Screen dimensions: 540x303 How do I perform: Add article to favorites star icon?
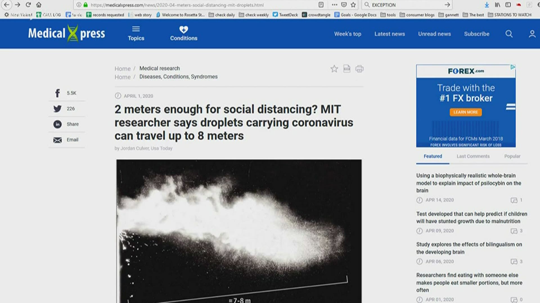334,69
